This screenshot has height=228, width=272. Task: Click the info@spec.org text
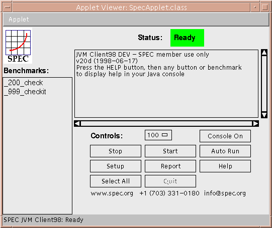(x=225, y=193)
